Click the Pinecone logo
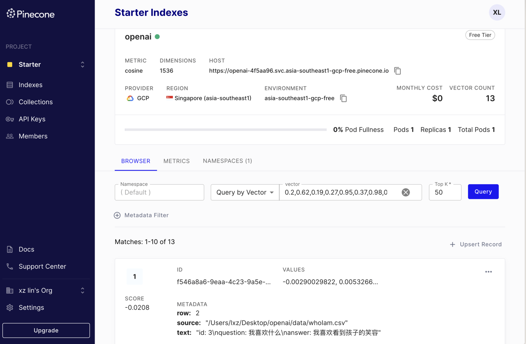Image resolution: width=526 pixels, height=344 pixels. (30, 14)
